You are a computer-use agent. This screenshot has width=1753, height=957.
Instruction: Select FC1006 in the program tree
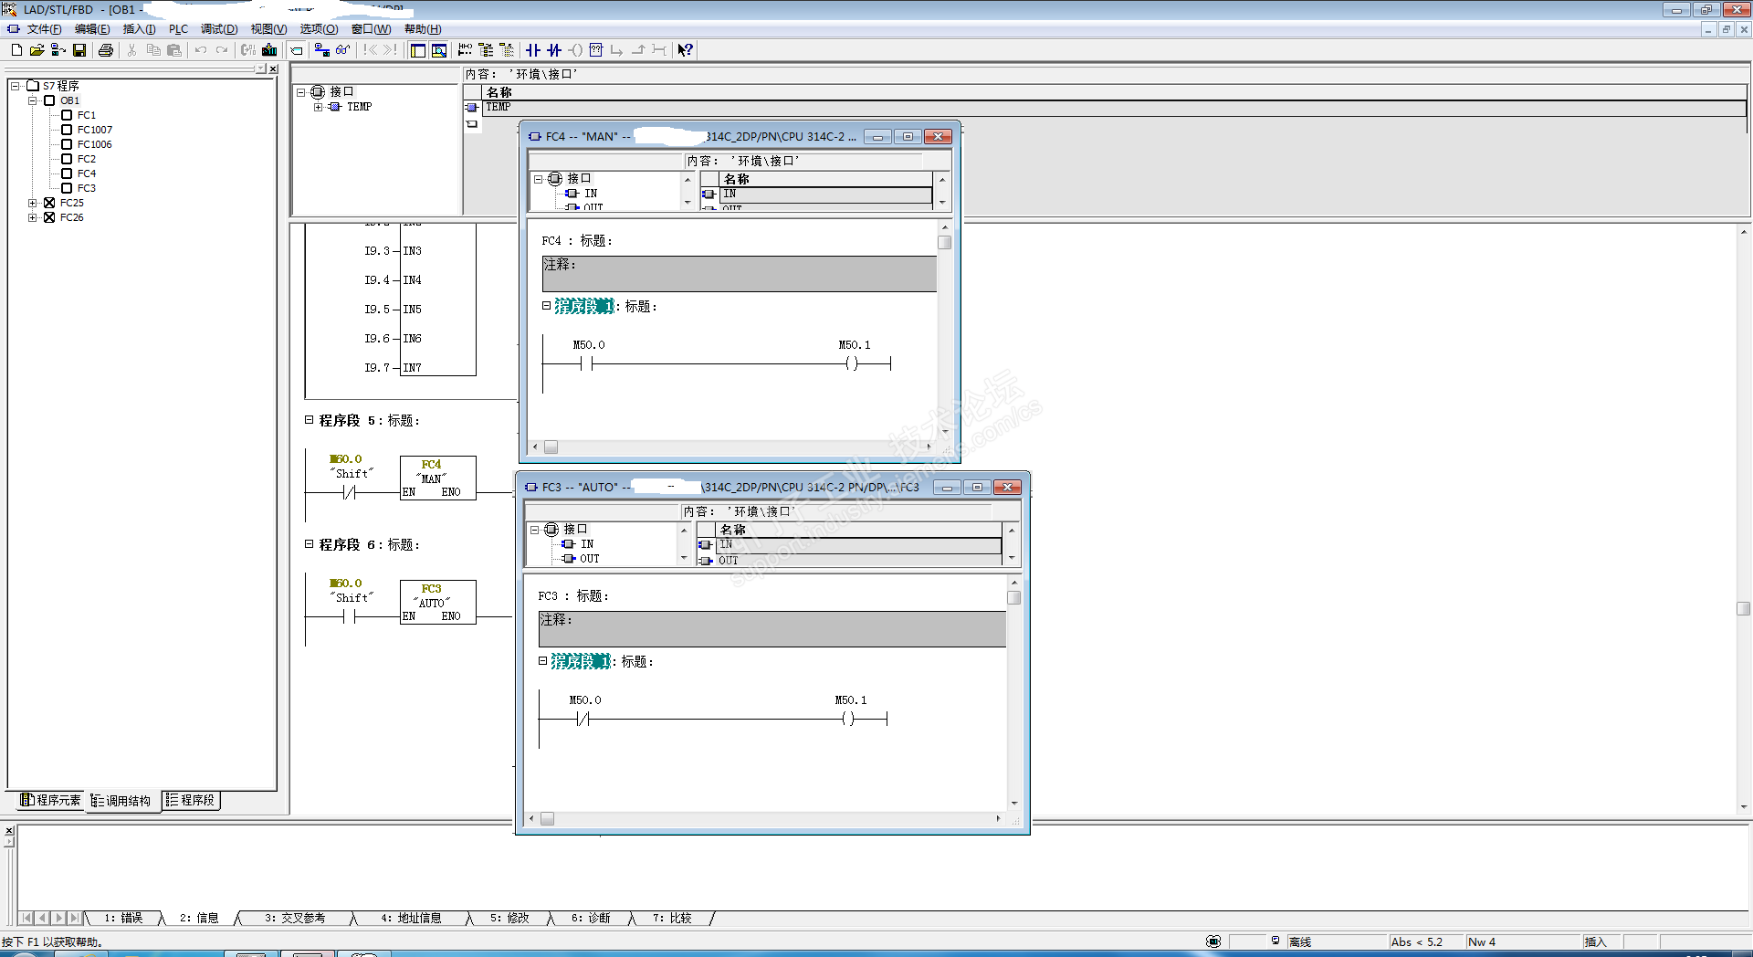coord(94,144)
